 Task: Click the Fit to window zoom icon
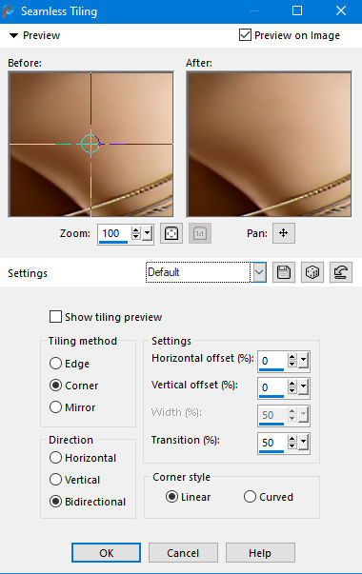point(171,233)
